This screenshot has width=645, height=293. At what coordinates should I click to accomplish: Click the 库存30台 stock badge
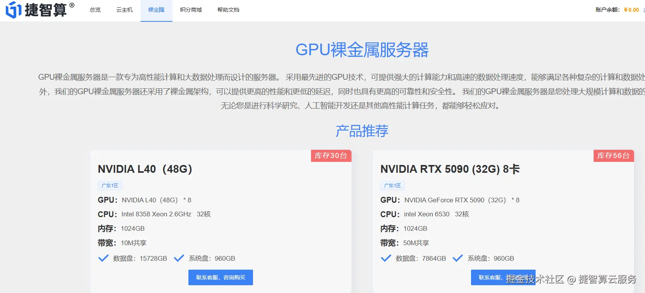tap(331, 156)
